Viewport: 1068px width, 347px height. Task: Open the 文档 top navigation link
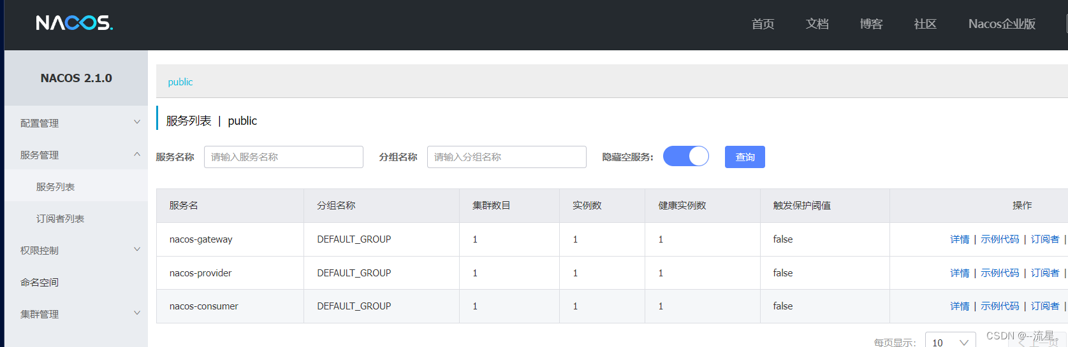(x=817, y=24)
